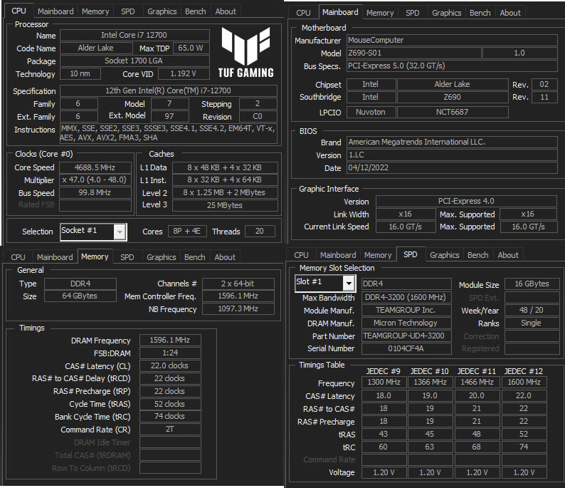Select About tab in Memory window

(225, 257)
